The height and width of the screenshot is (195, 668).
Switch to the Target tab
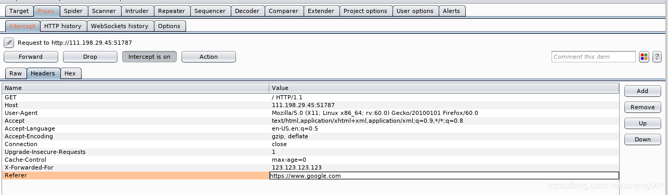pos(19,11)
